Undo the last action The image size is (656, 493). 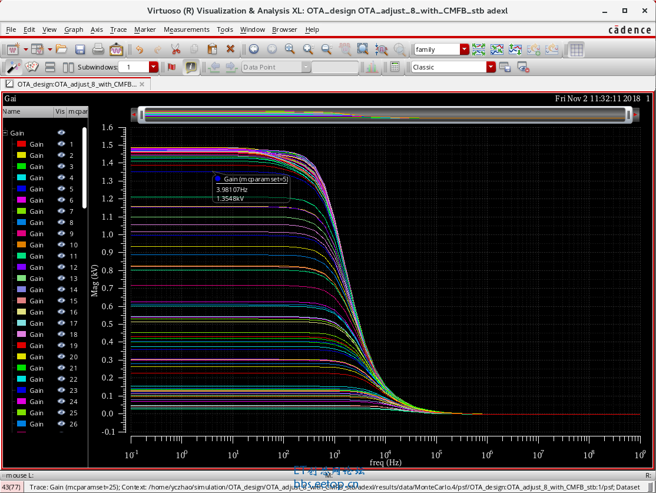point(140,49)
